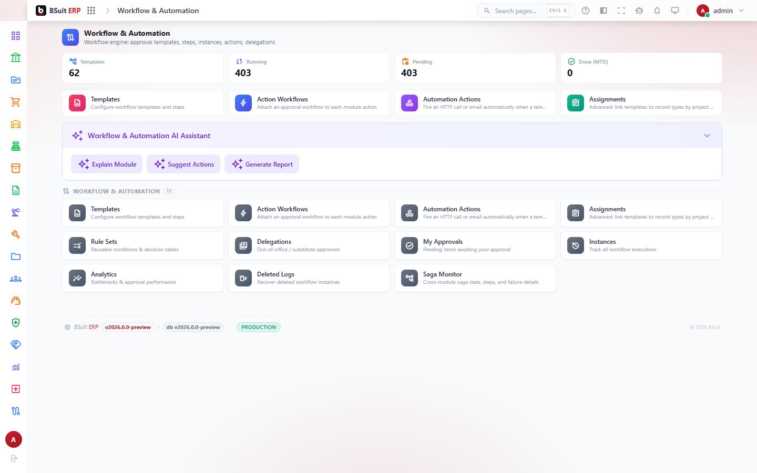
Task: Click the Explain Module button
Action: 107,164
